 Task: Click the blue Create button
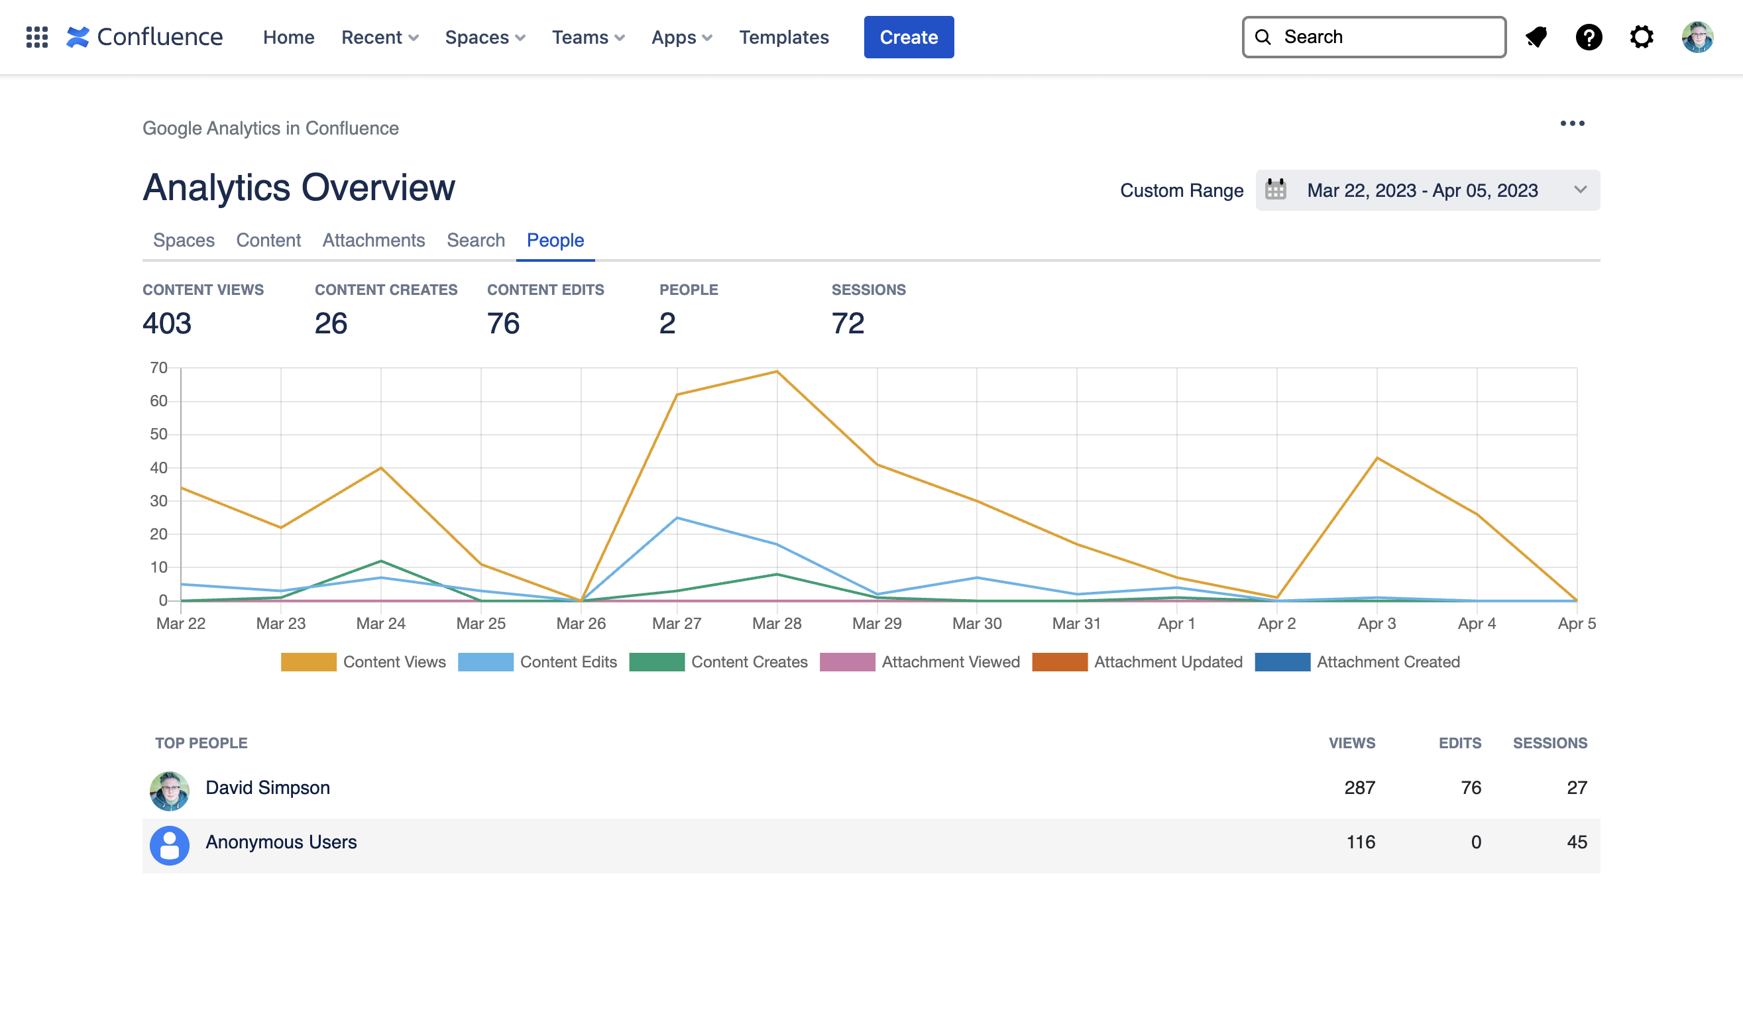click(908, 37)
